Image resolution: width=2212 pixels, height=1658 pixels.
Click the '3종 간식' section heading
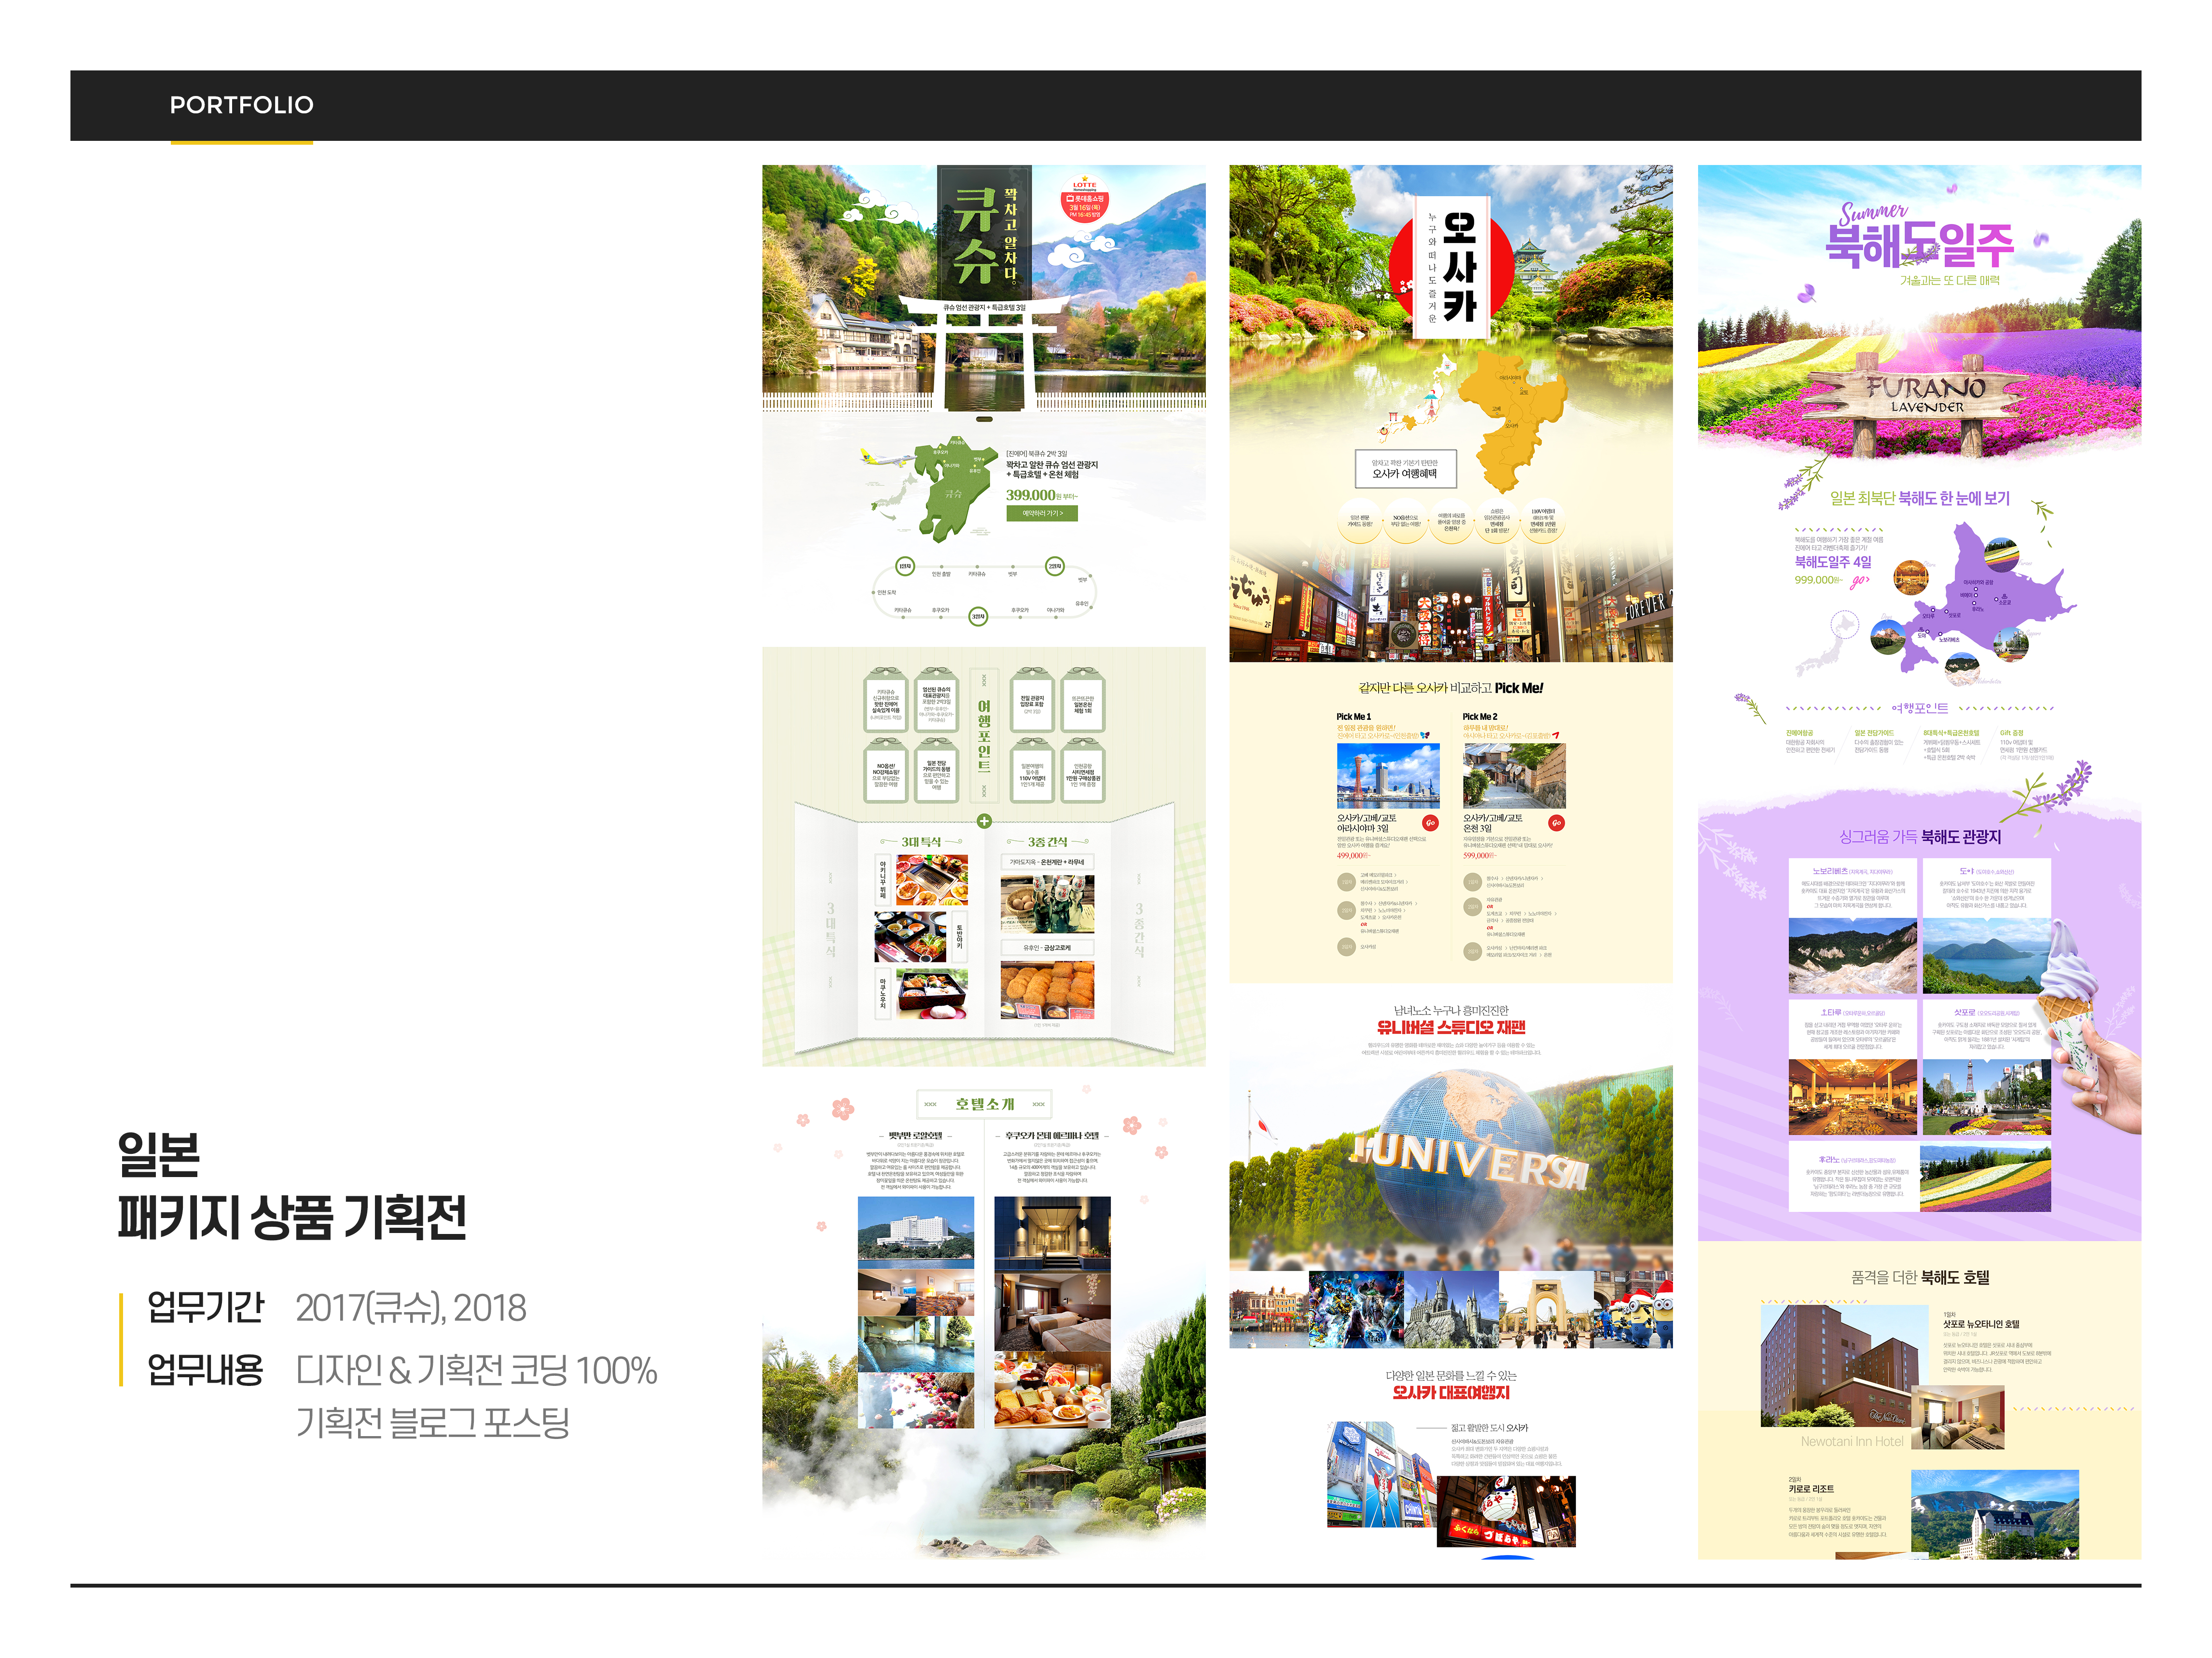click(1047, 842)
